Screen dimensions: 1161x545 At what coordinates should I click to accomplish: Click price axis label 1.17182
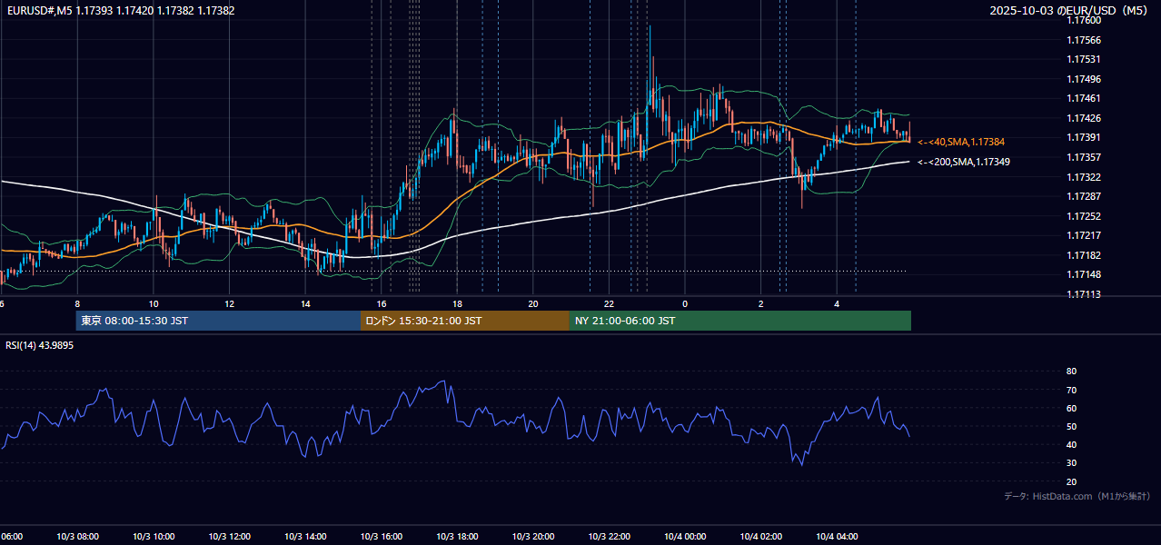click(1084, 255)
